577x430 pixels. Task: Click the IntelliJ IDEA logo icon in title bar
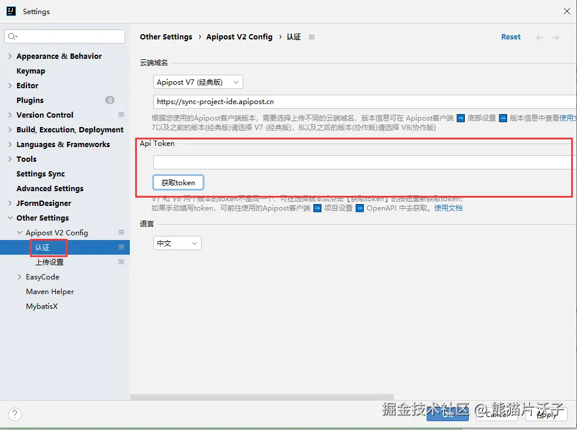pos(11,11)
